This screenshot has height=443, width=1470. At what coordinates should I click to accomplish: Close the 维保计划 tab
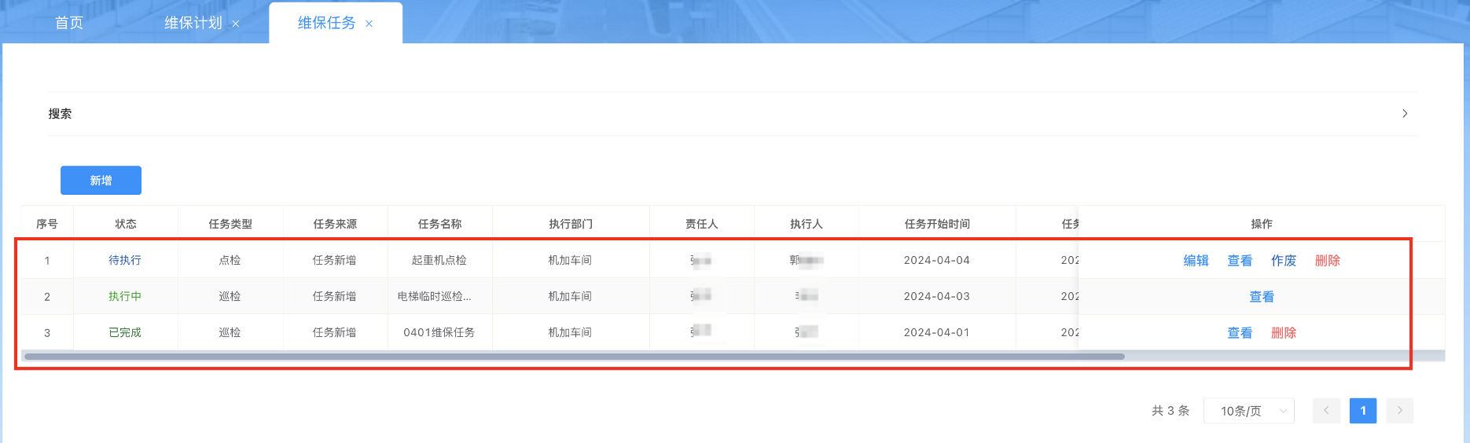click(235, 24)
